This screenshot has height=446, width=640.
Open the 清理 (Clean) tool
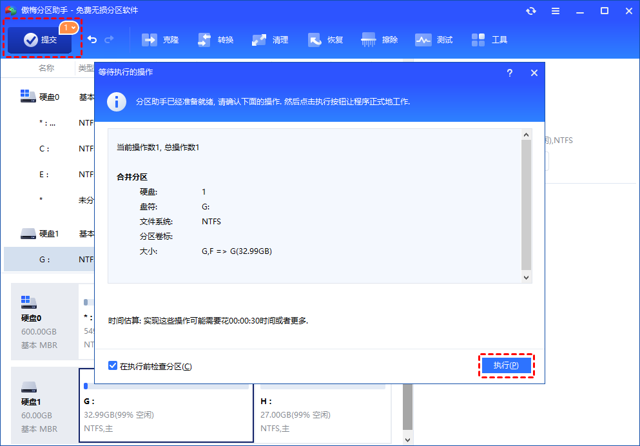[271, 40]
